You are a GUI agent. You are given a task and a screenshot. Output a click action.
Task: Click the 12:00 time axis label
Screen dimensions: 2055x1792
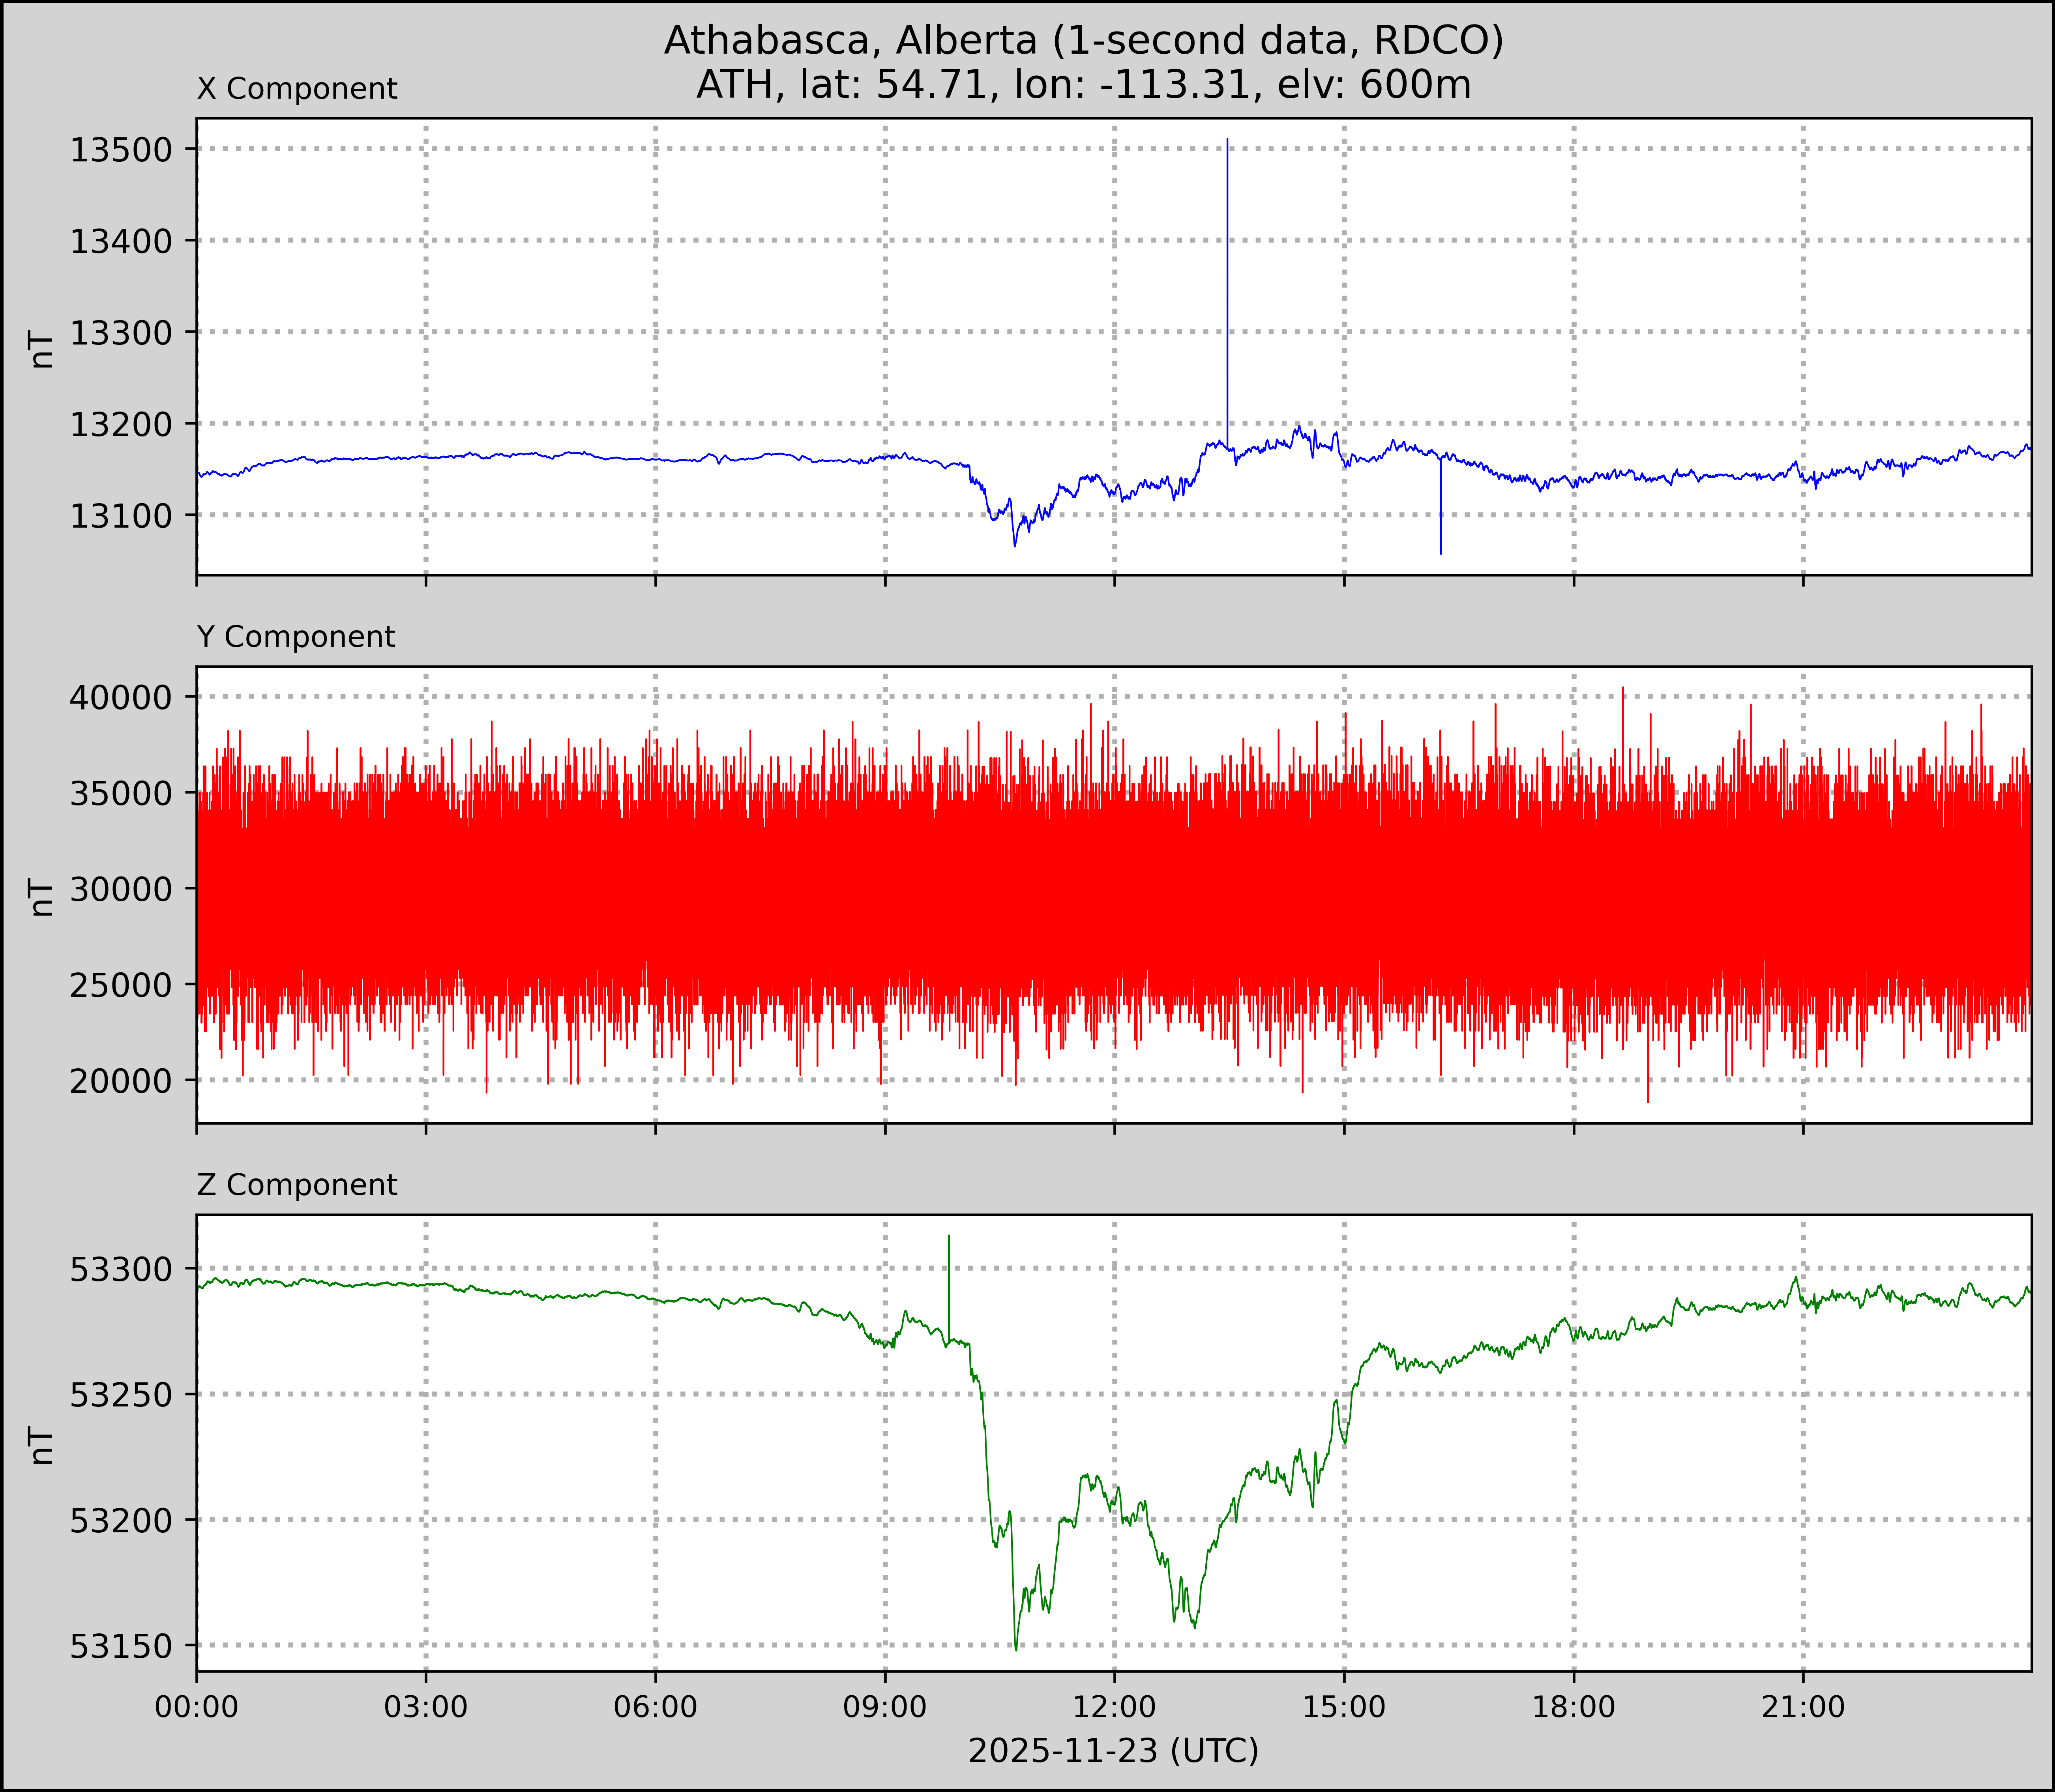(x=1114, y=1707)
